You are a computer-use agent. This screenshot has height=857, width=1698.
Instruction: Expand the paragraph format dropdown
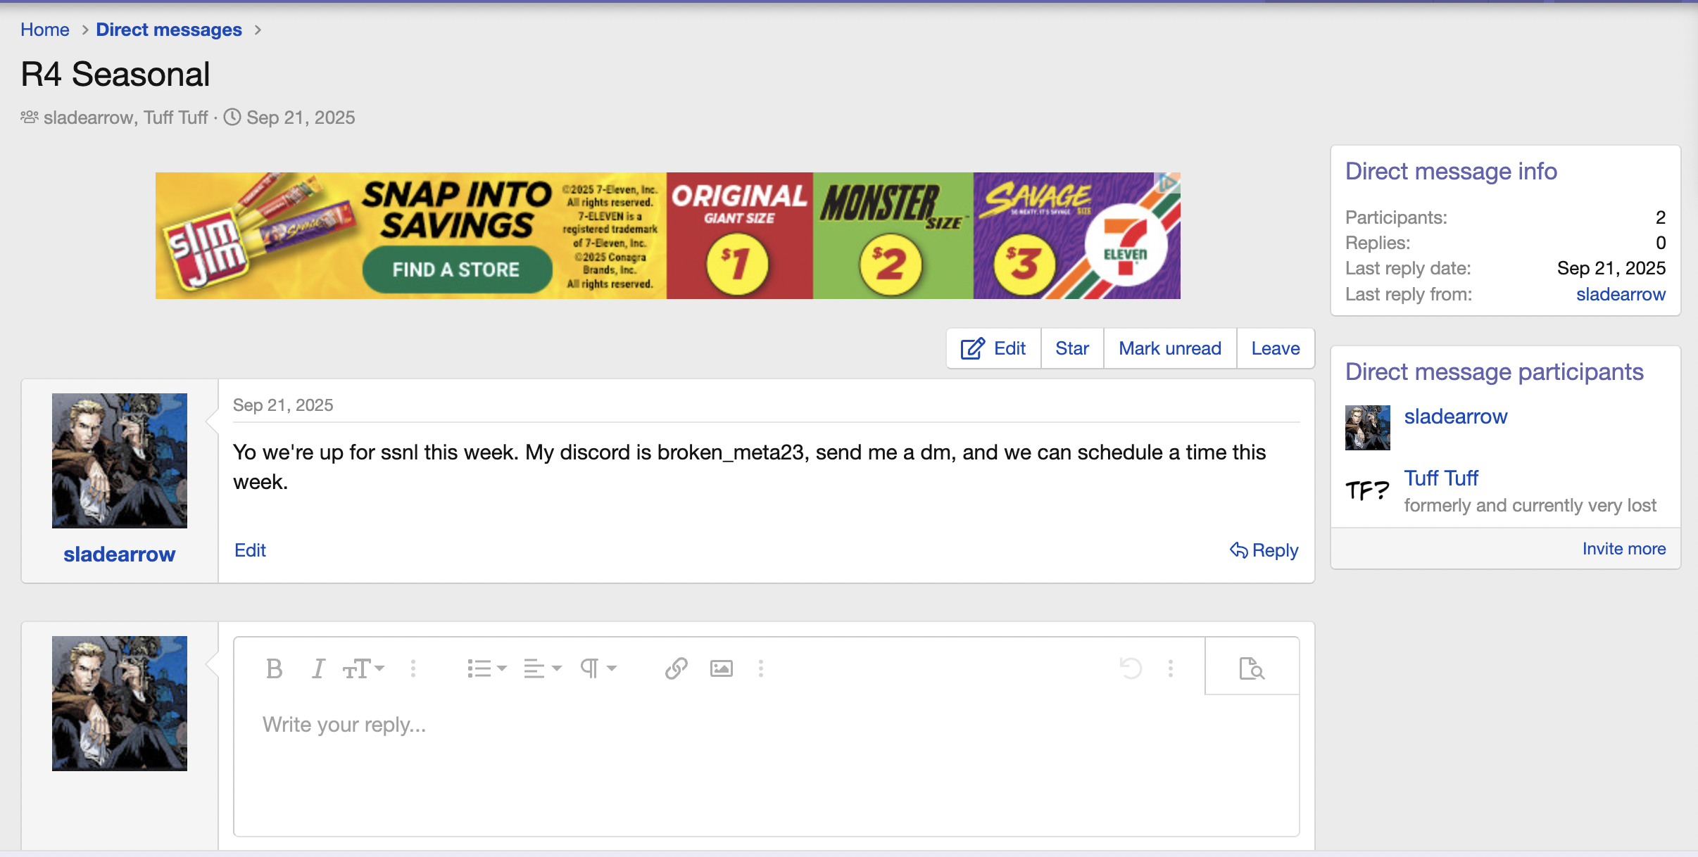[598, 668]
